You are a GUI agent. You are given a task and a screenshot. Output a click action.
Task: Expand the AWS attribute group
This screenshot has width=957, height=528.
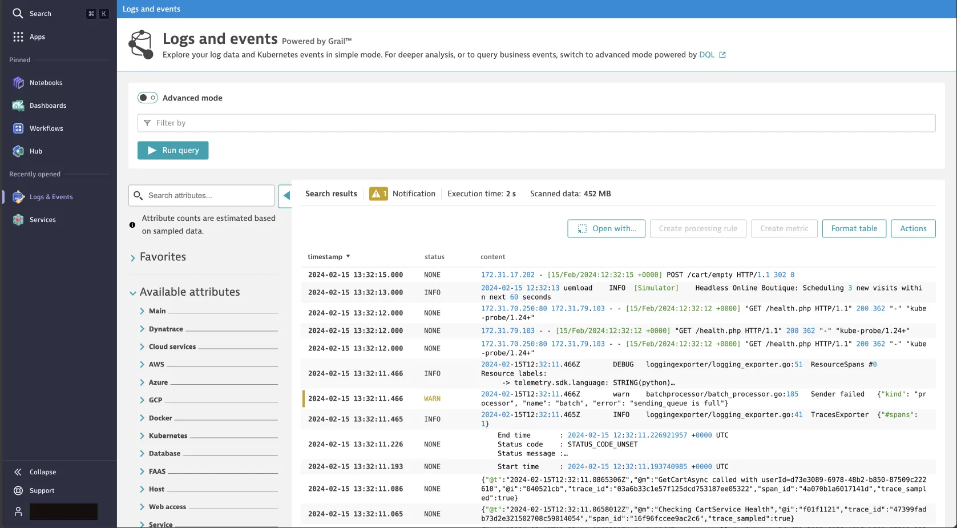pyautogui.click(x=142, y=364)
